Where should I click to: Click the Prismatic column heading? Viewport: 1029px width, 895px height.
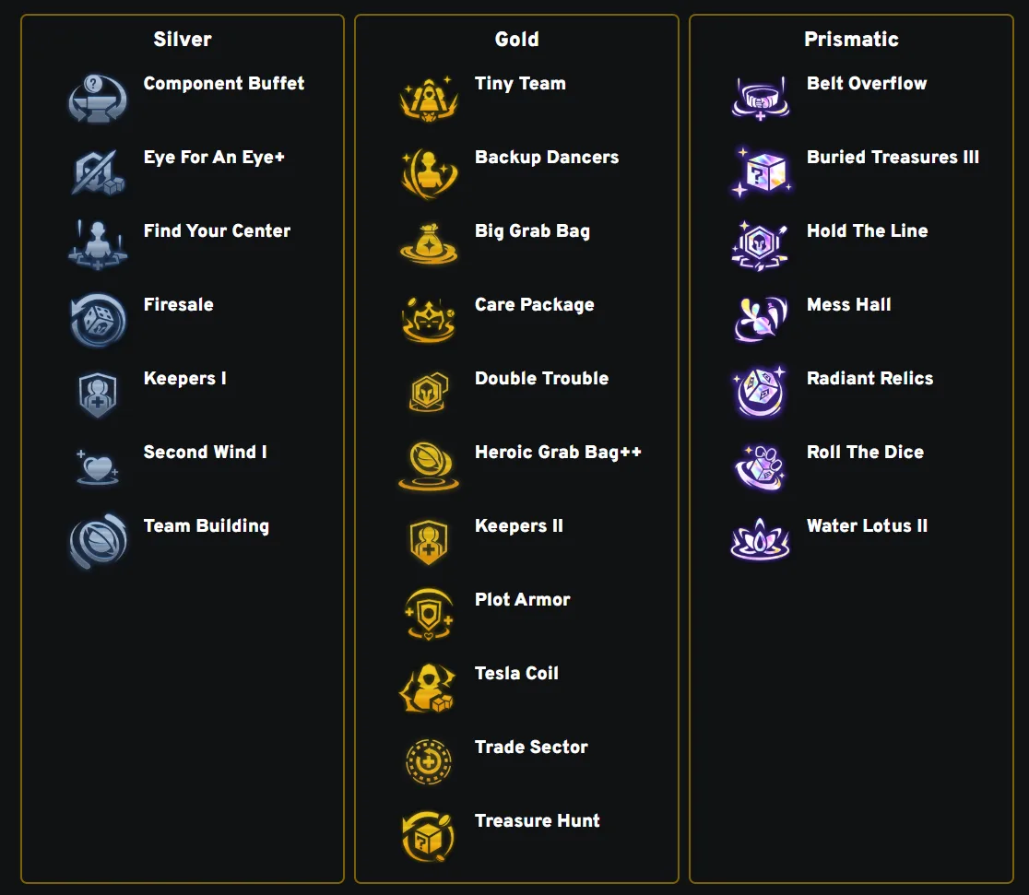(851, 40)
